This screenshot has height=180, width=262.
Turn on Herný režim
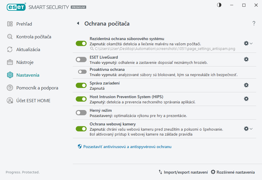point(81,113)
